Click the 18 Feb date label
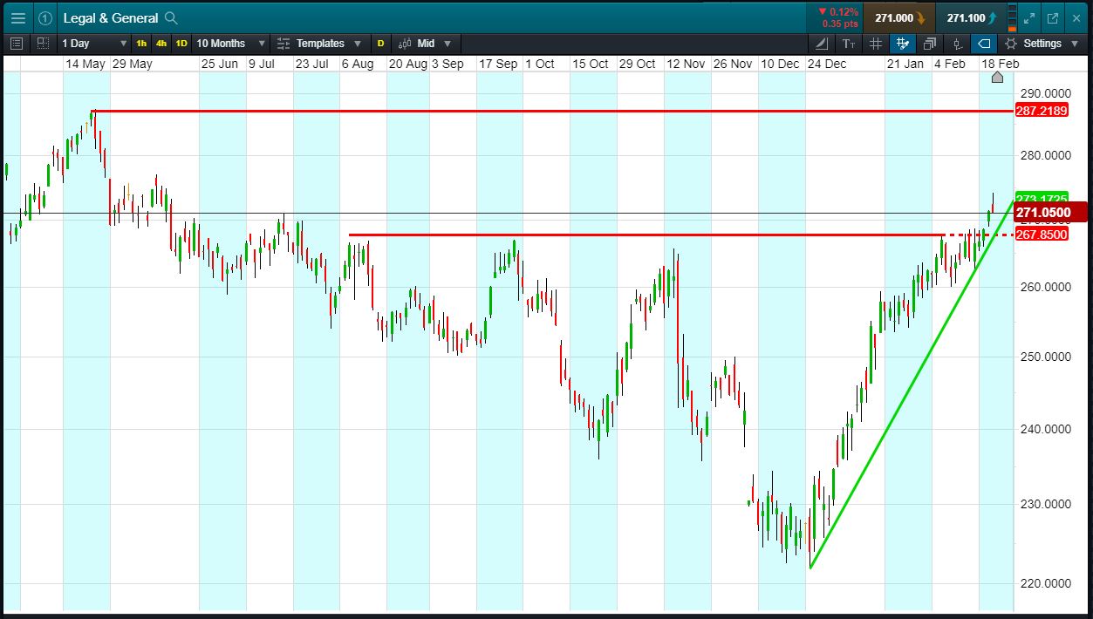Viewport: 1093px width, 619px height. (1001, 64)
